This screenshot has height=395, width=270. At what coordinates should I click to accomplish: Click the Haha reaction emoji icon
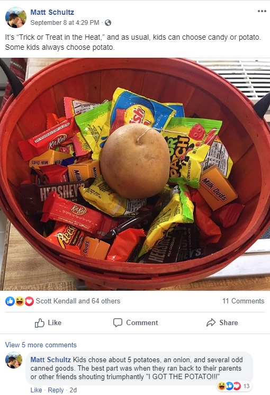[x=20, y=301]
